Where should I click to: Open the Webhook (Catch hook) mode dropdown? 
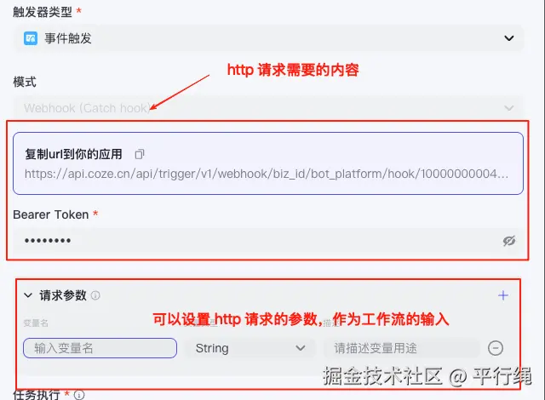pos(268,108)
